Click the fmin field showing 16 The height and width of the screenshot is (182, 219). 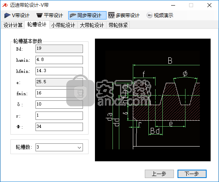click(x=59, y=93)
